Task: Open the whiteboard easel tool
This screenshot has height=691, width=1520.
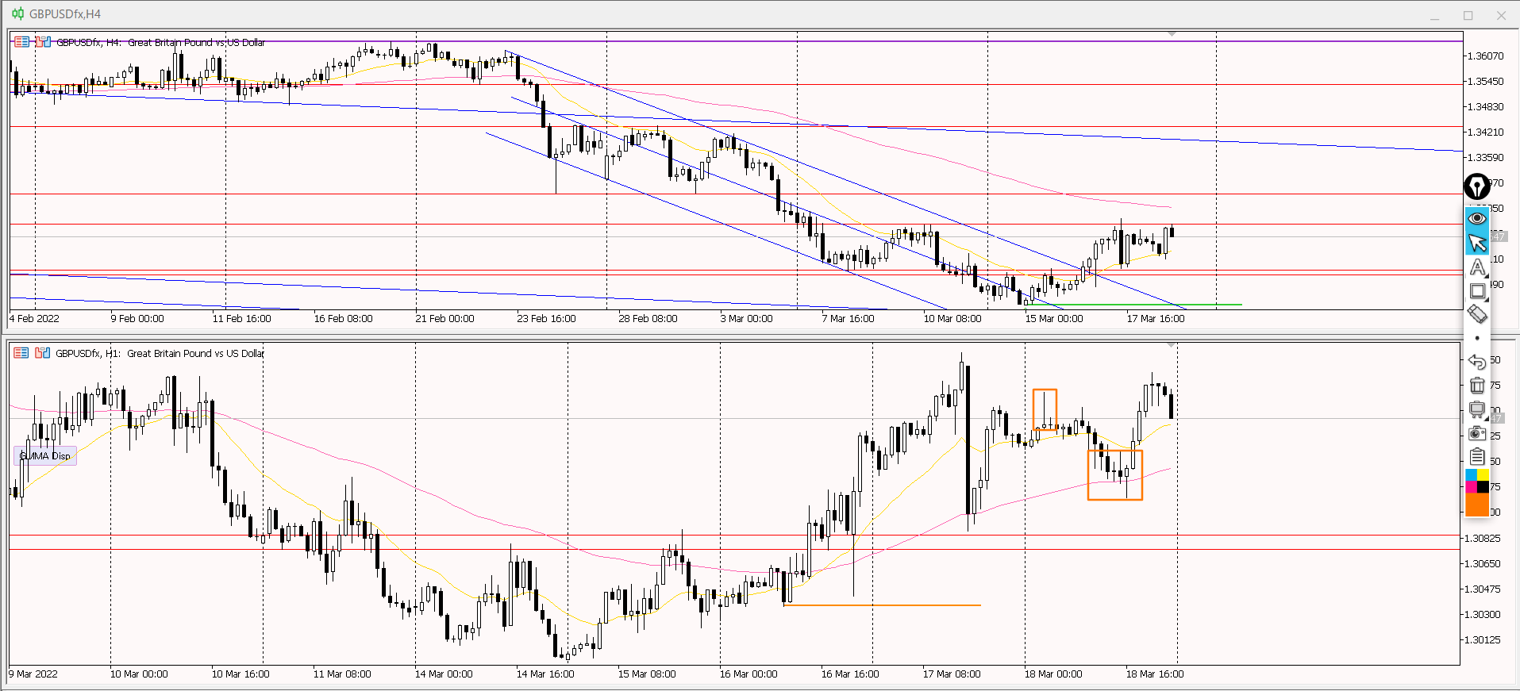Action: pyautogui.click(x=1477, y=409)
